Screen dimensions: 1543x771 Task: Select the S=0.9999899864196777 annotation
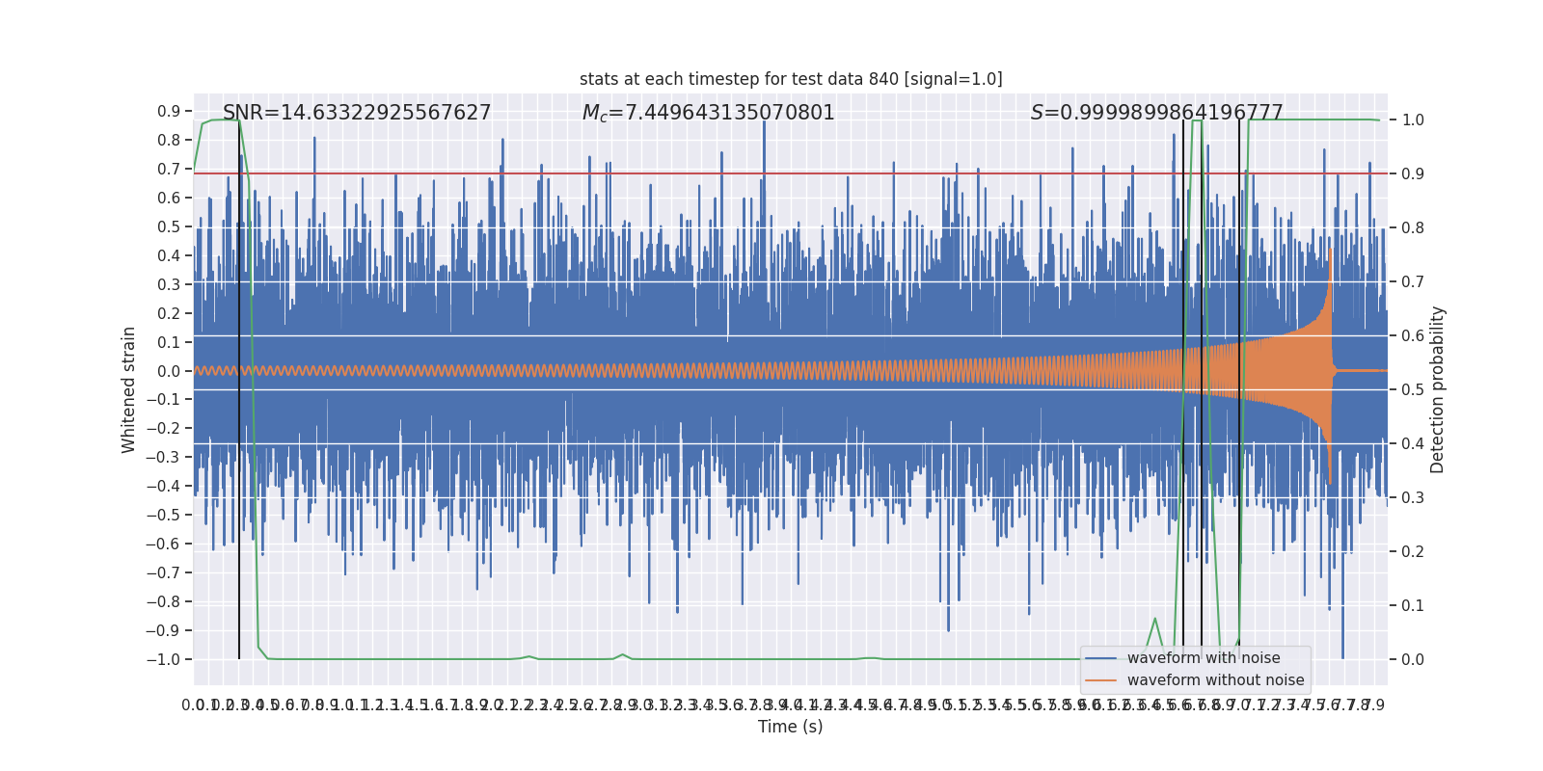tap(1157, 113)
